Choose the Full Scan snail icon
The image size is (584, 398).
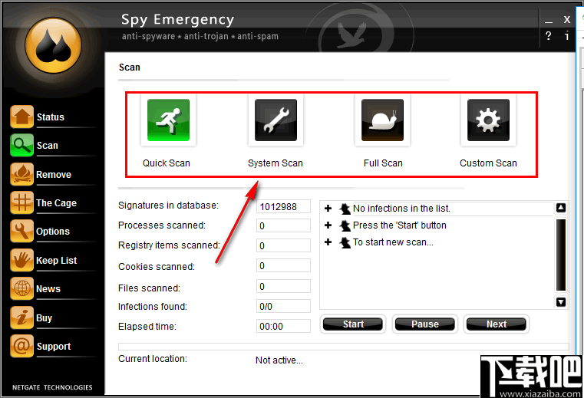tap(382, 120)
